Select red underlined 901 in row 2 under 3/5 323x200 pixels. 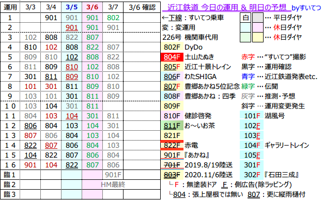[71, 27]
